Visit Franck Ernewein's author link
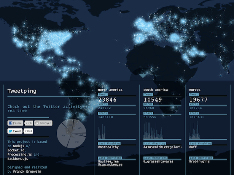Screen dimensions: 234x175 27,172
